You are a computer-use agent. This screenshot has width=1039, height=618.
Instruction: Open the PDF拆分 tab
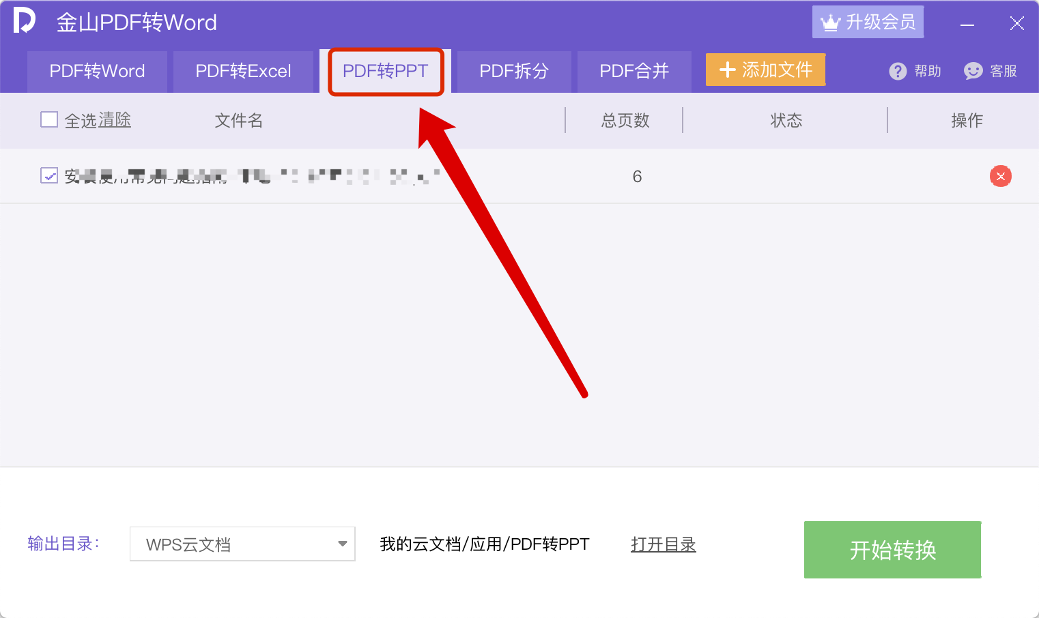pos(513,71)
